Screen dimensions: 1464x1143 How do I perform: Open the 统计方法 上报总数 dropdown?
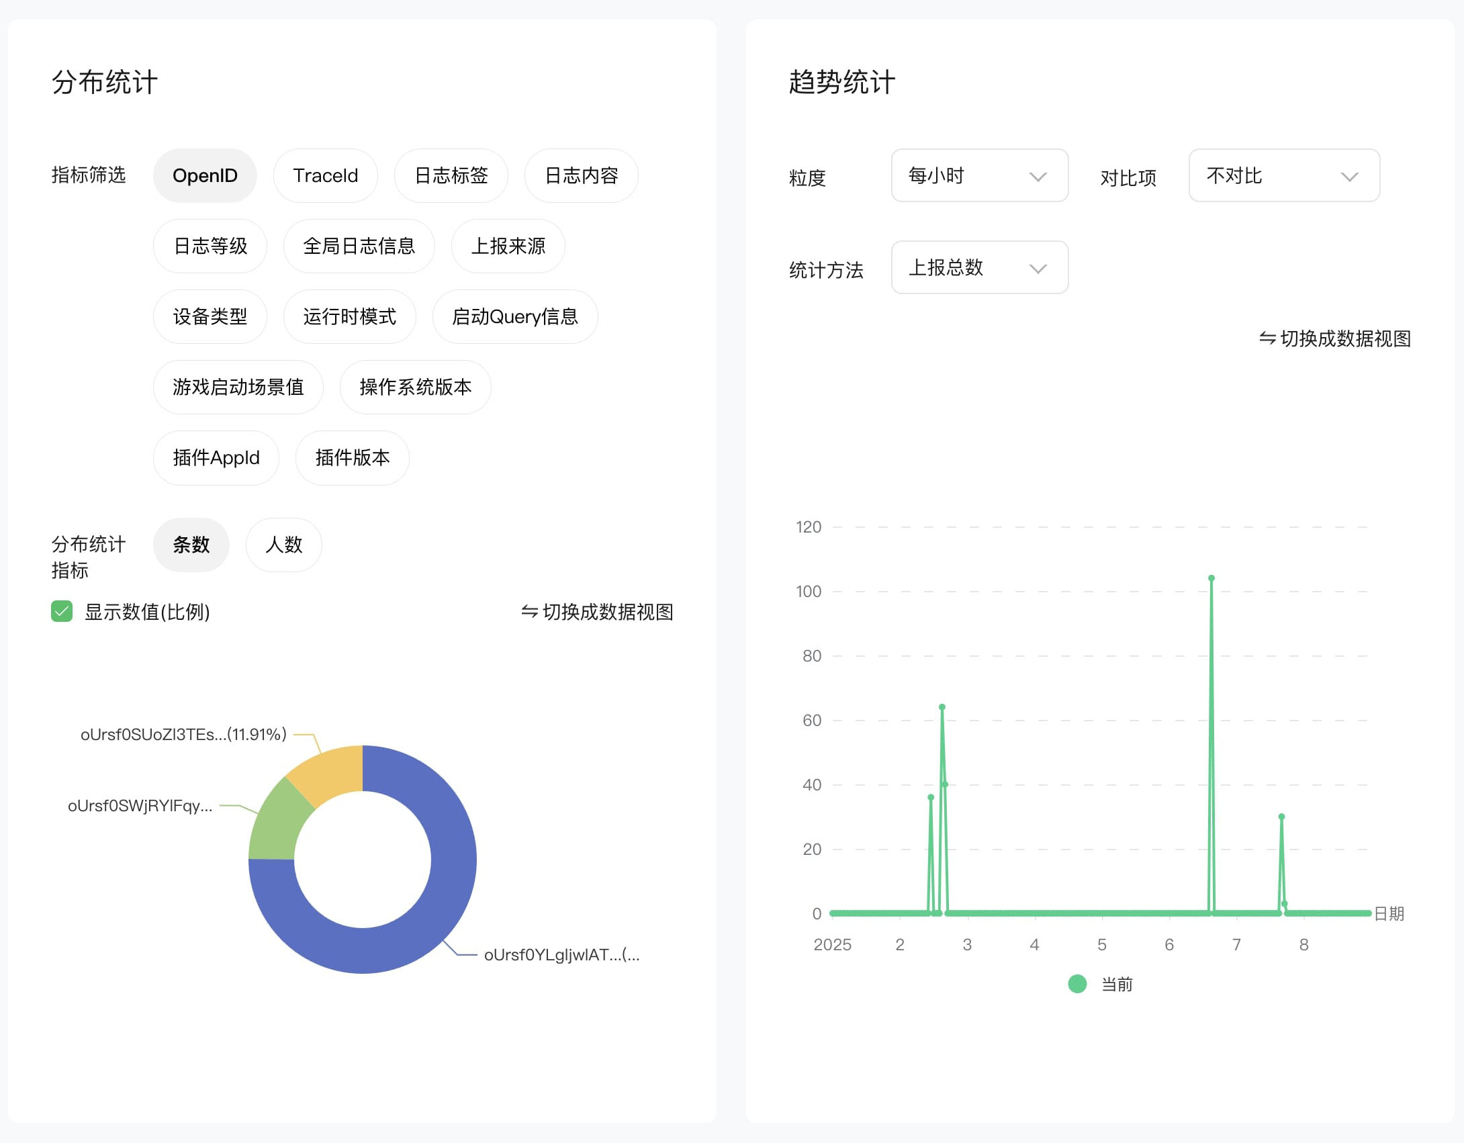pos(980,268)
